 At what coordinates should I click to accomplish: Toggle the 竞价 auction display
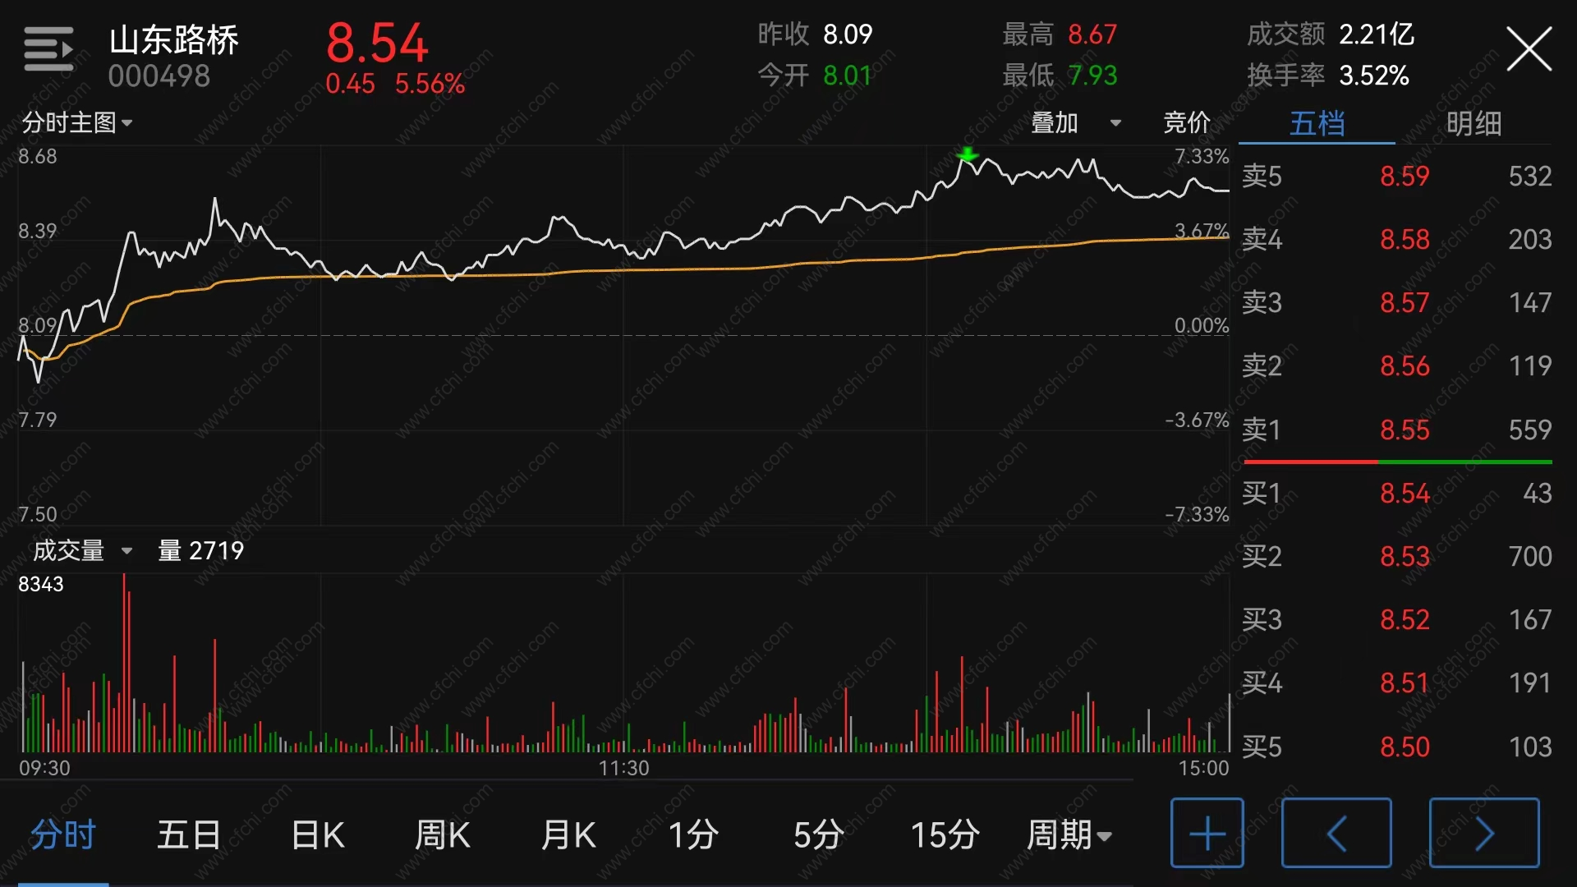point(1187,123)
